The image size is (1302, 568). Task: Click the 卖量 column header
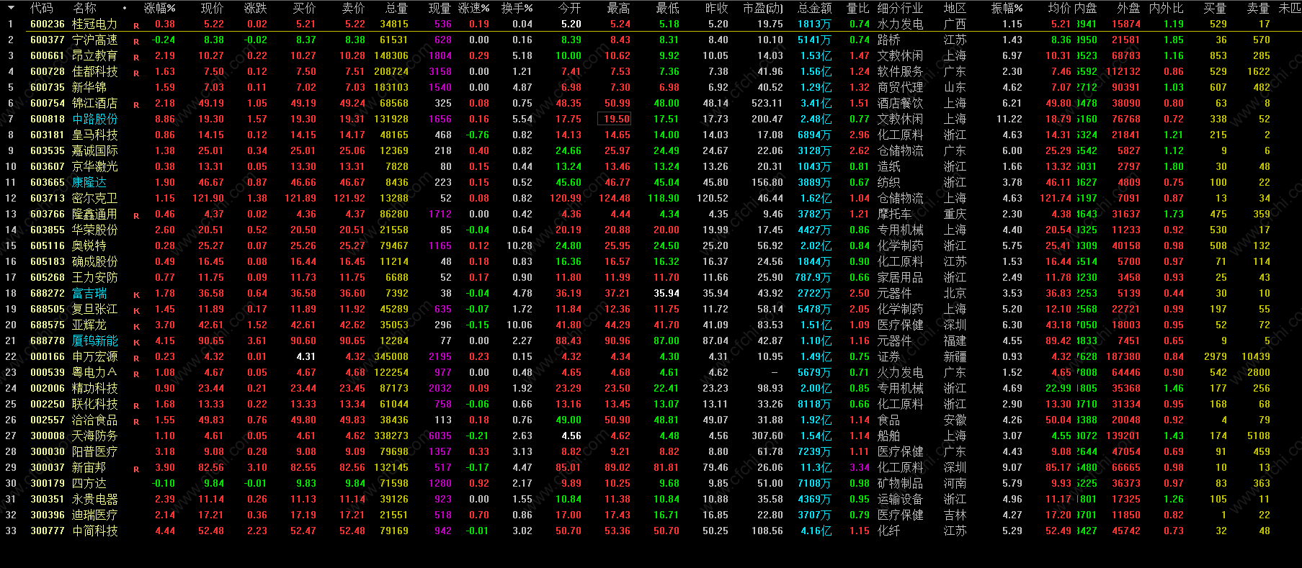coord(1258,8)
